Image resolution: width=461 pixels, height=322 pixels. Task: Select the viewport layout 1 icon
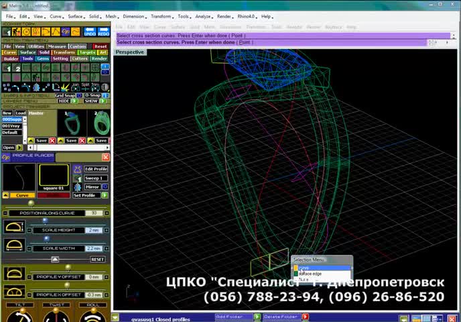coord(7,68)
